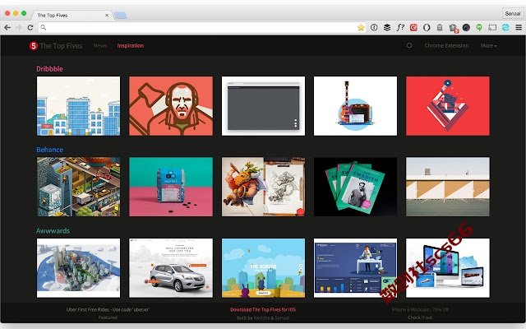
Task: Open the striped wall parking lot photo
Action: tap(448, 187)
